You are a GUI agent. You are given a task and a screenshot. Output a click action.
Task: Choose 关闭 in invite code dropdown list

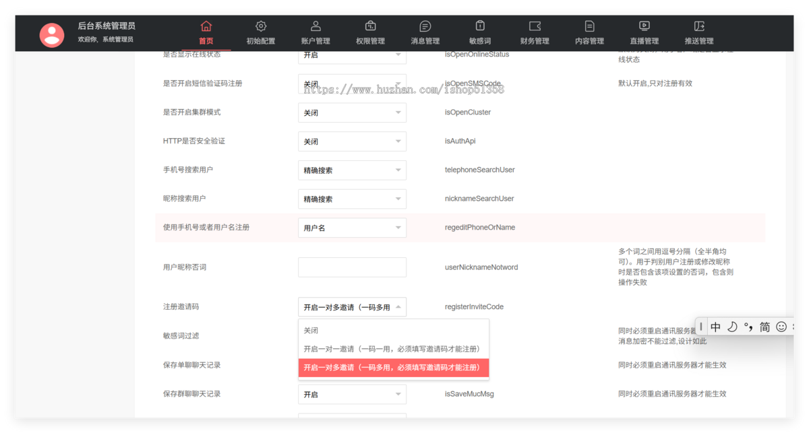tap(394, 331)
